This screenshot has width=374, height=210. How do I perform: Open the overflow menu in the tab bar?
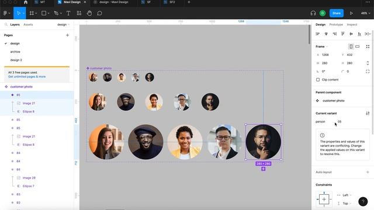click(368, 2)
